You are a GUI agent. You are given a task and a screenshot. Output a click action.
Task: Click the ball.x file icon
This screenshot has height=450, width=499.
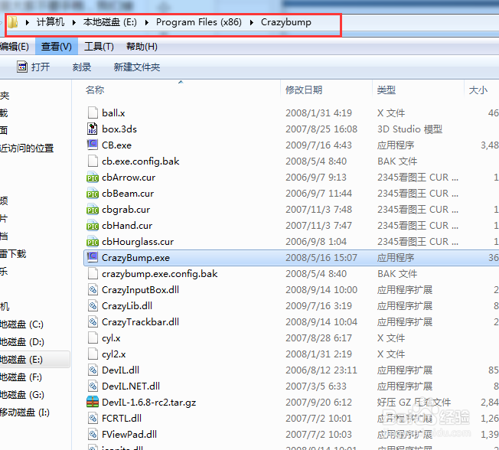(x=93, y=113)
